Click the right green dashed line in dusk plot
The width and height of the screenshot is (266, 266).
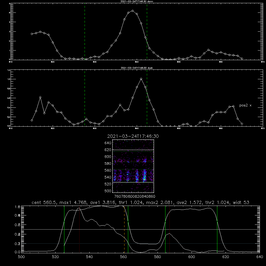[147, 98]
